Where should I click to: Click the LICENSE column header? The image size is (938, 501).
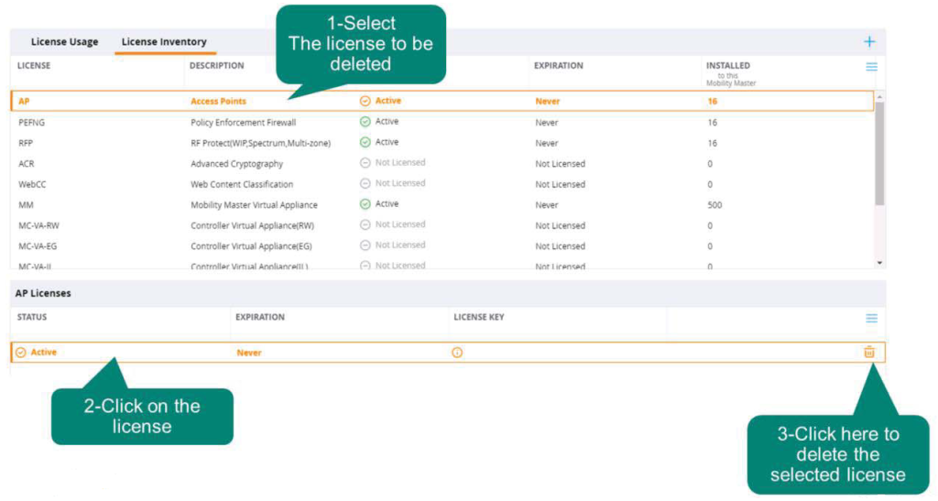[x=34, y=66]
